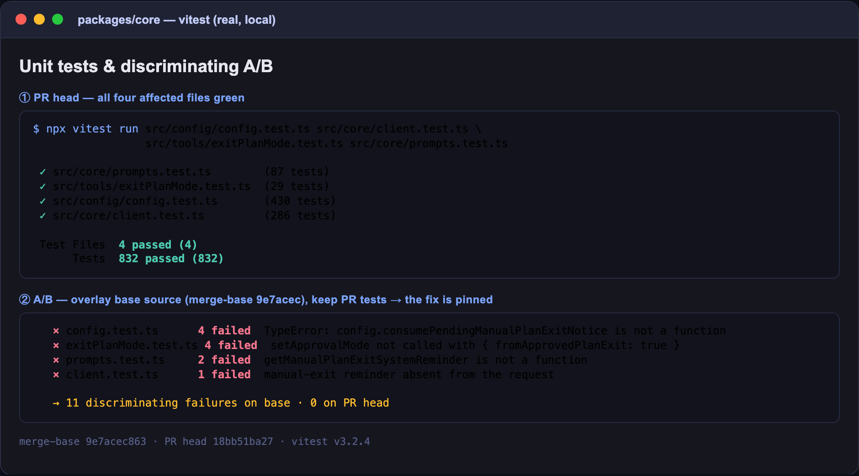The width and height of the screenshot is (859, 476).
Task: Click the 'A/B — overlay base source' subtitle
Action: coord(256,300)
